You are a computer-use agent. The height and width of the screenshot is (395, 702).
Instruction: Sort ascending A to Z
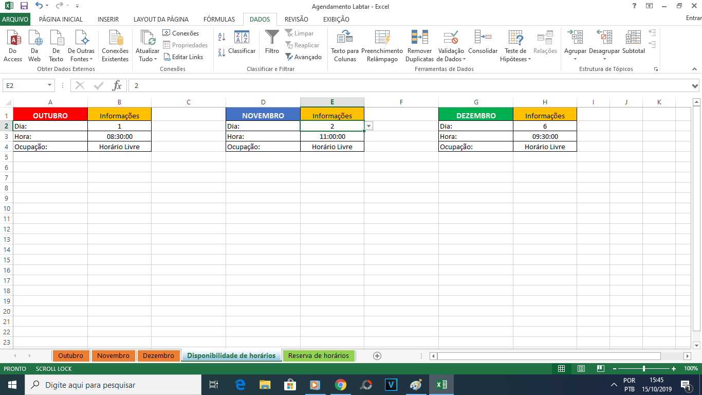[222, 37]
